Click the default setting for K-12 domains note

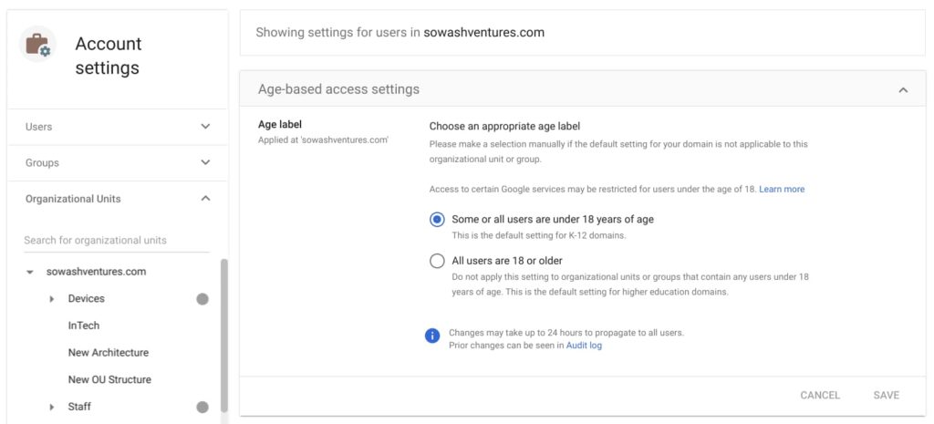coord(538,236)
